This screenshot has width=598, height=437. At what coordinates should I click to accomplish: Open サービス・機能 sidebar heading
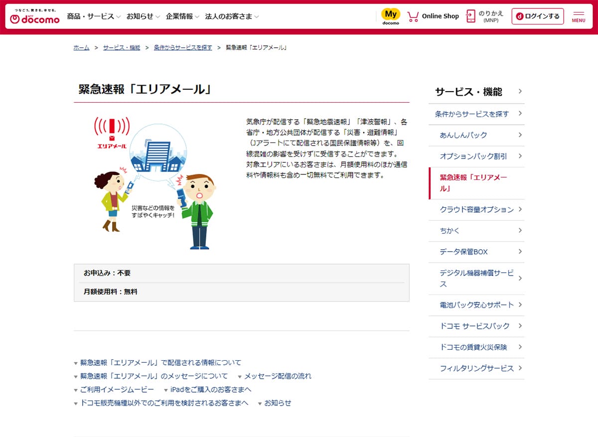(476, 92)
